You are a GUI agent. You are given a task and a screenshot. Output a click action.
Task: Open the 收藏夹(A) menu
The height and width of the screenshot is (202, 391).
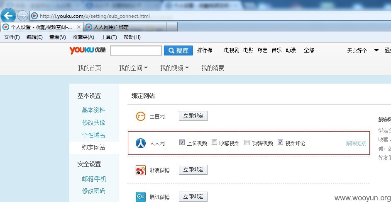coord(83,37)
